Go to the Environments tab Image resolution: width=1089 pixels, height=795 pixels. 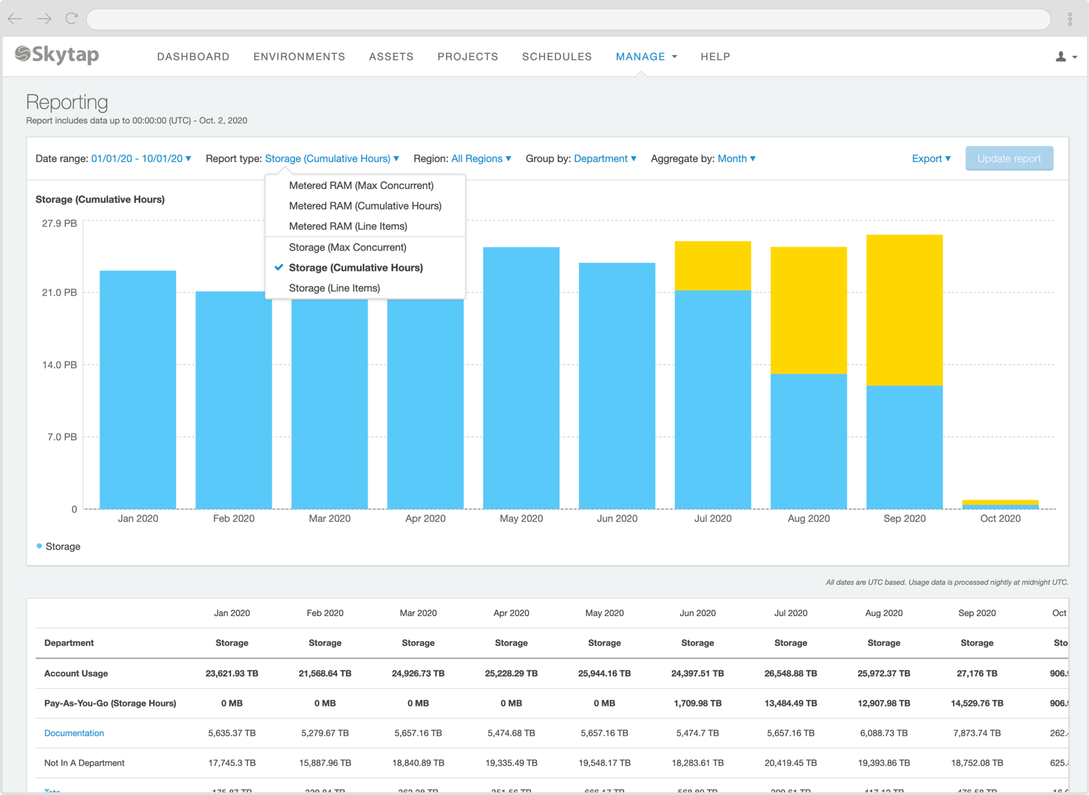[x=299, y=56]
